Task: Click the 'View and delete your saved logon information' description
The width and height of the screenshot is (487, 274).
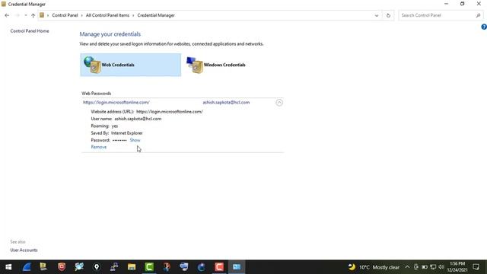Action: (171, 44)
